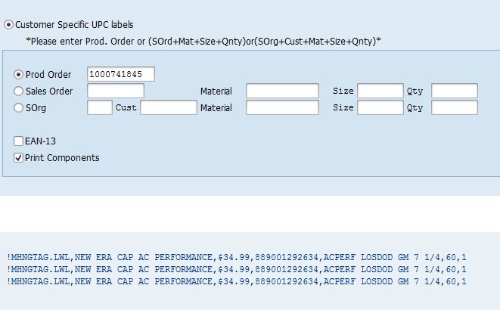Enable the EAN-13 checkbox
500x310 pixels.
pos(19,141)
